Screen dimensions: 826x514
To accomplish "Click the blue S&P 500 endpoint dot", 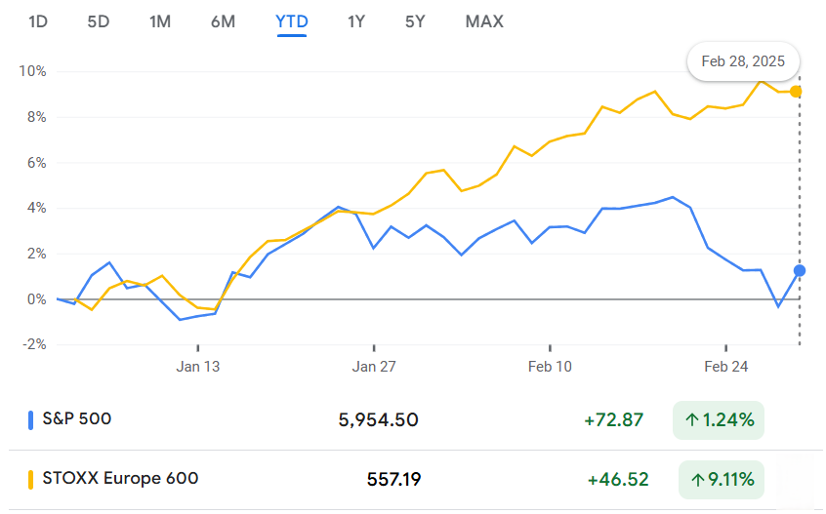I will pos(800,270).
